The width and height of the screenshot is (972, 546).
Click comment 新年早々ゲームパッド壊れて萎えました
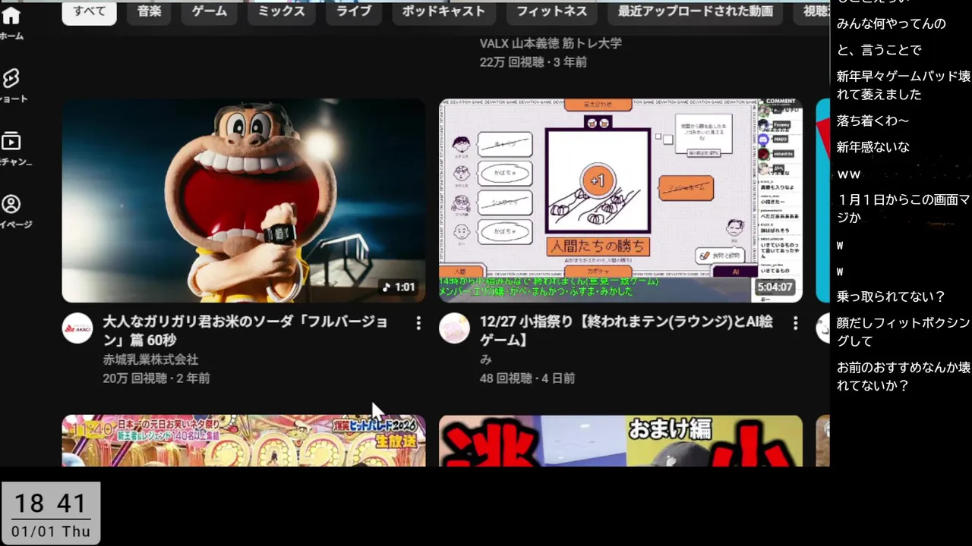(x=904, y=85)
